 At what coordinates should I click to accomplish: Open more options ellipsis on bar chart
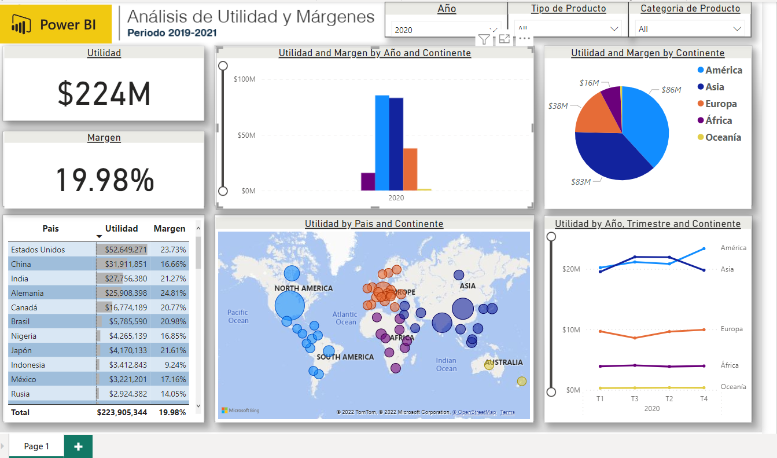click(x=524, y=39)
